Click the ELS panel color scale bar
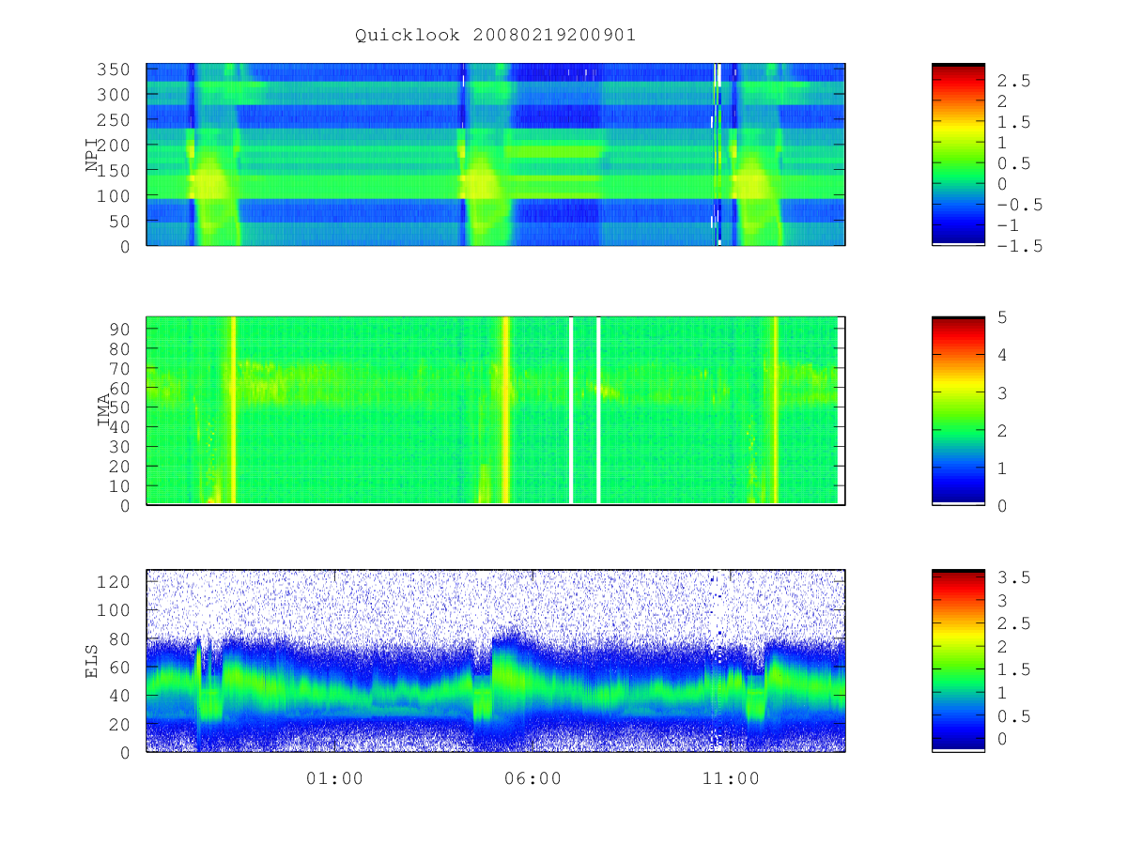The width and height of the screenshot is (1127, 845). click(x=958, y=660)
